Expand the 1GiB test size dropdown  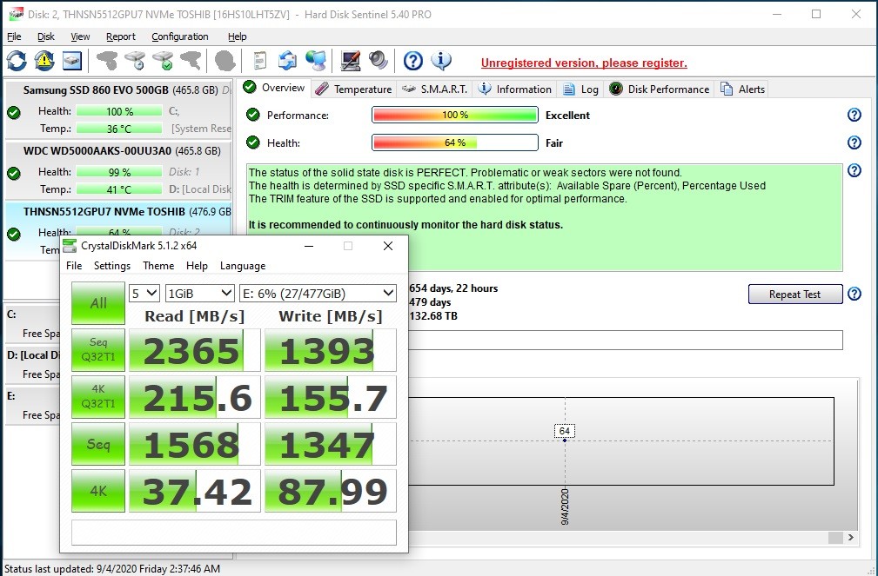[x=199, y=294]
